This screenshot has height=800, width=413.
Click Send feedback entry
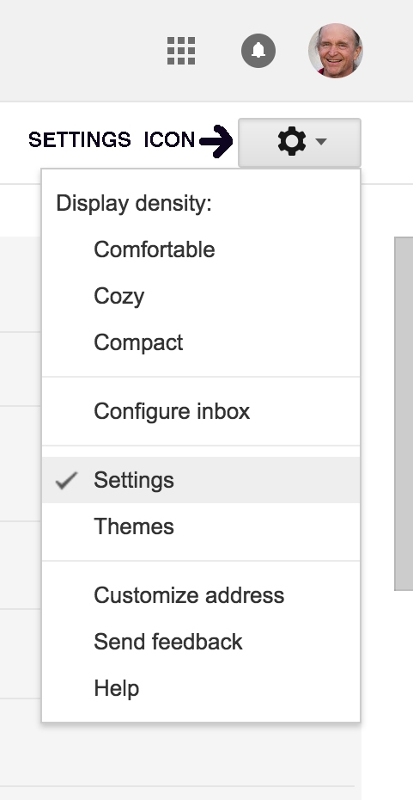[201, 642]
